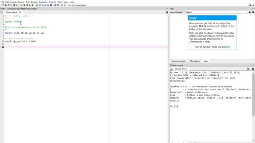255x143 pixels.
Task: Go back in the navigation history
Action: tap(69, 5)
